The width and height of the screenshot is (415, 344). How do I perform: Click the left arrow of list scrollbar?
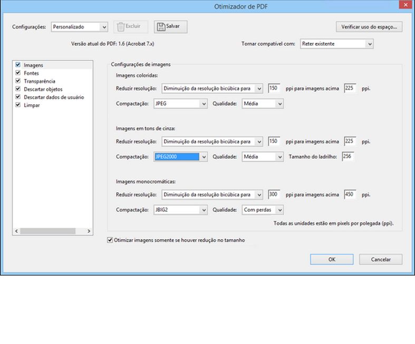[16, 231]
